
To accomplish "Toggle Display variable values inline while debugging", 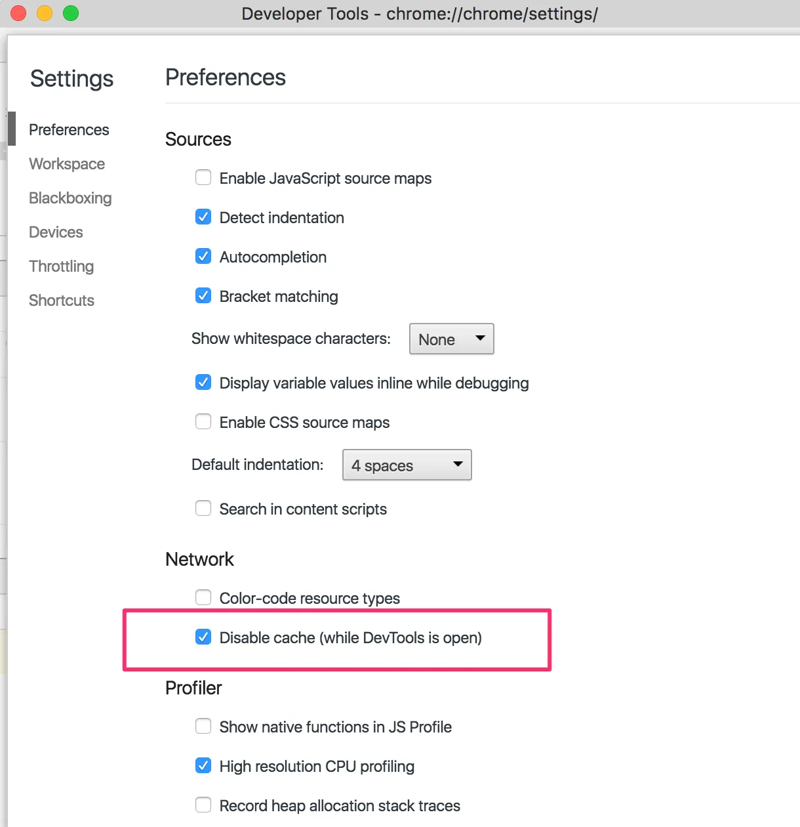I will pos(203,383).
